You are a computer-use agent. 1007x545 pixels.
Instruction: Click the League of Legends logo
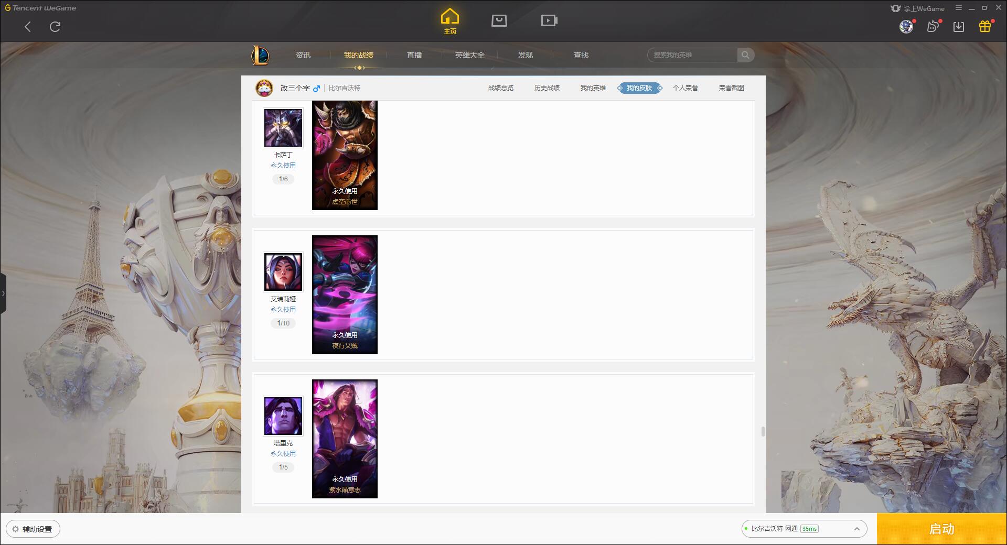(260, 55)
